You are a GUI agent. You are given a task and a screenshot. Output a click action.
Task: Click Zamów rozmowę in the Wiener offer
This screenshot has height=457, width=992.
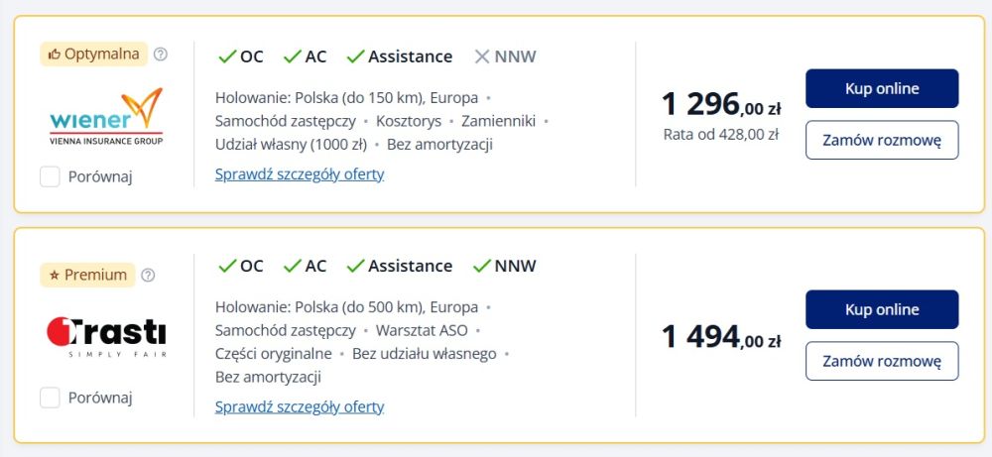(882, 140)
